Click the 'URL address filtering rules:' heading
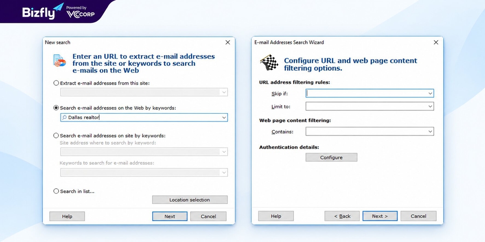Screen dimensions: 485x242 pos(294,82)
